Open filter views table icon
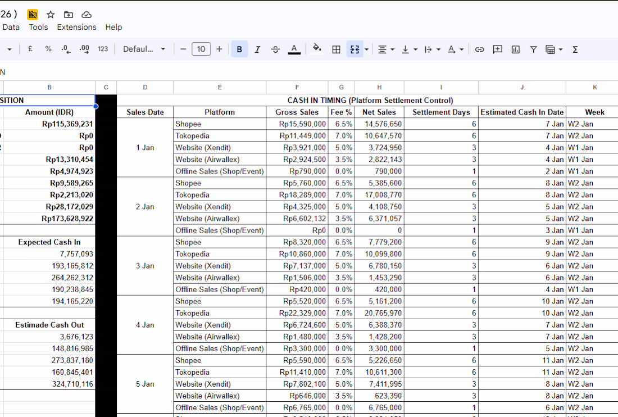The image size is (618, 417). point(550,49)
